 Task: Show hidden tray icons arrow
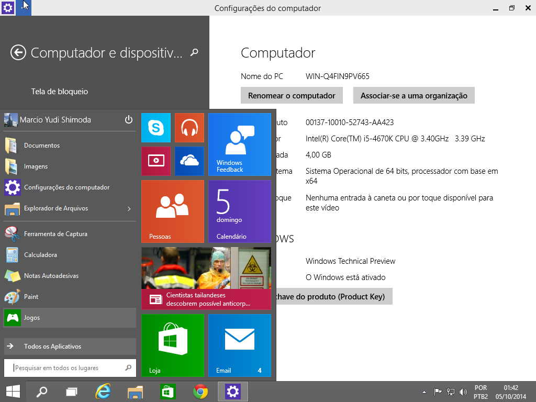(x=424, y=392)
